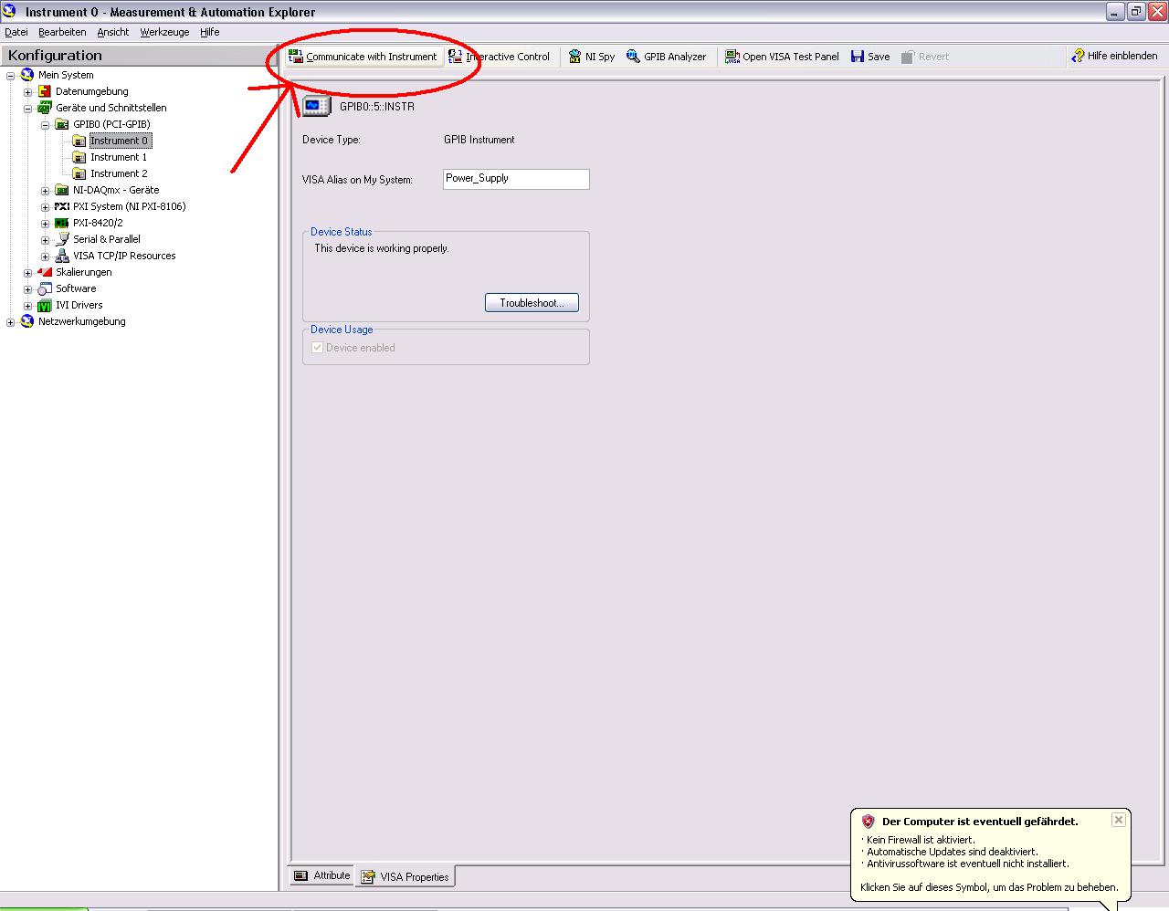Click the Instrument 1 icon

click(x=79, y=157)
